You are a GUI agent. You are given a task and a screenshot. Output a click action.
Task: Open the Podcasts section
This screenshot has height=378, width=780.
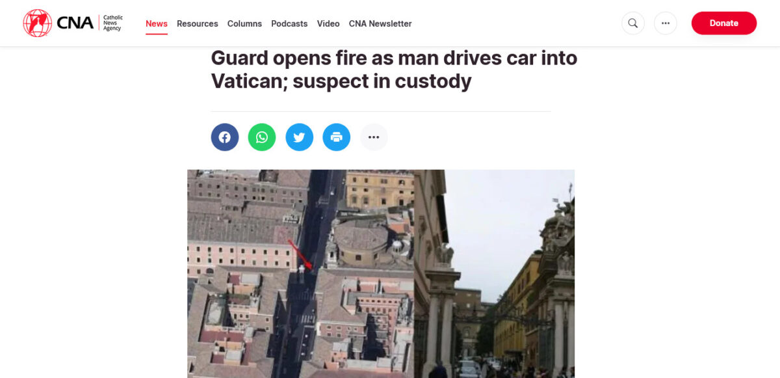tap(289, 23)
